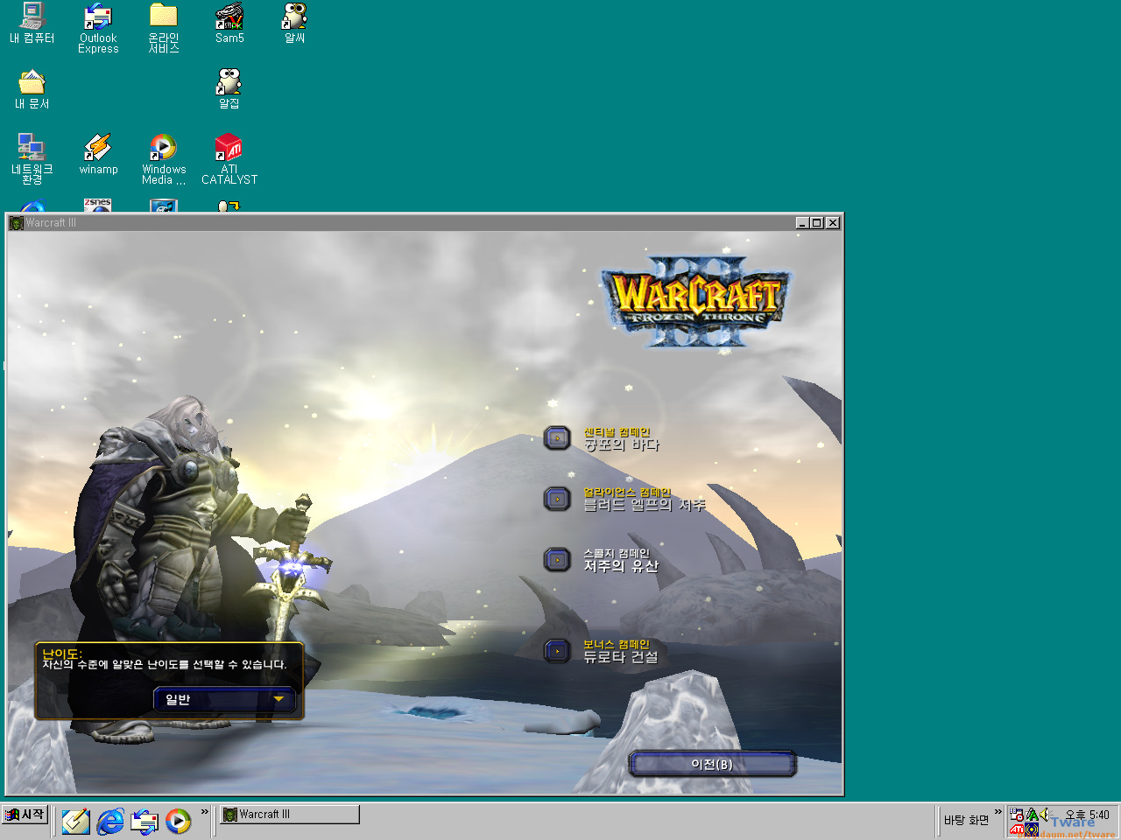Click the 바탕 화면 desktop toolbar label
1121x840 pixels.
click(x=966, y=821)
